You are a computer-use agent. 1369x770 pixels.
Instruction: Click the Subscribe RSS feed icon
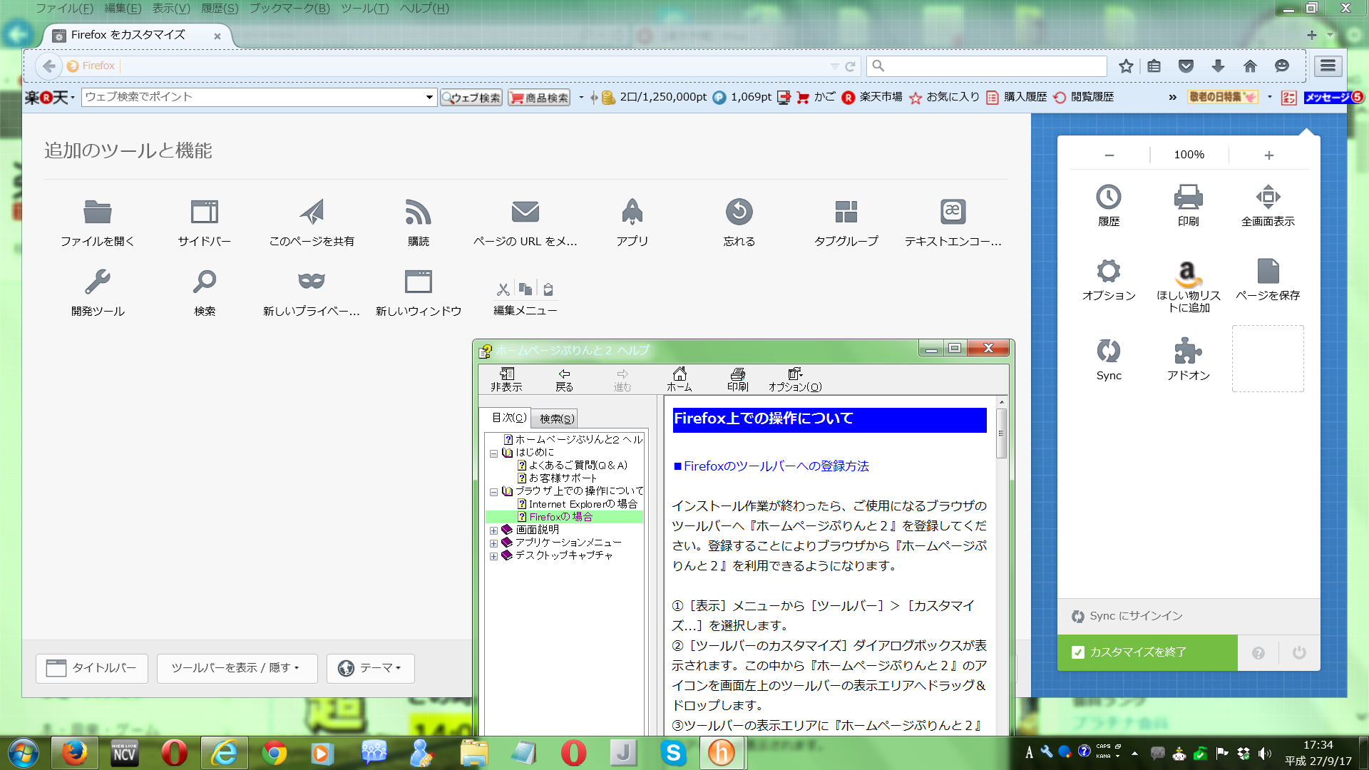point(418,212)
